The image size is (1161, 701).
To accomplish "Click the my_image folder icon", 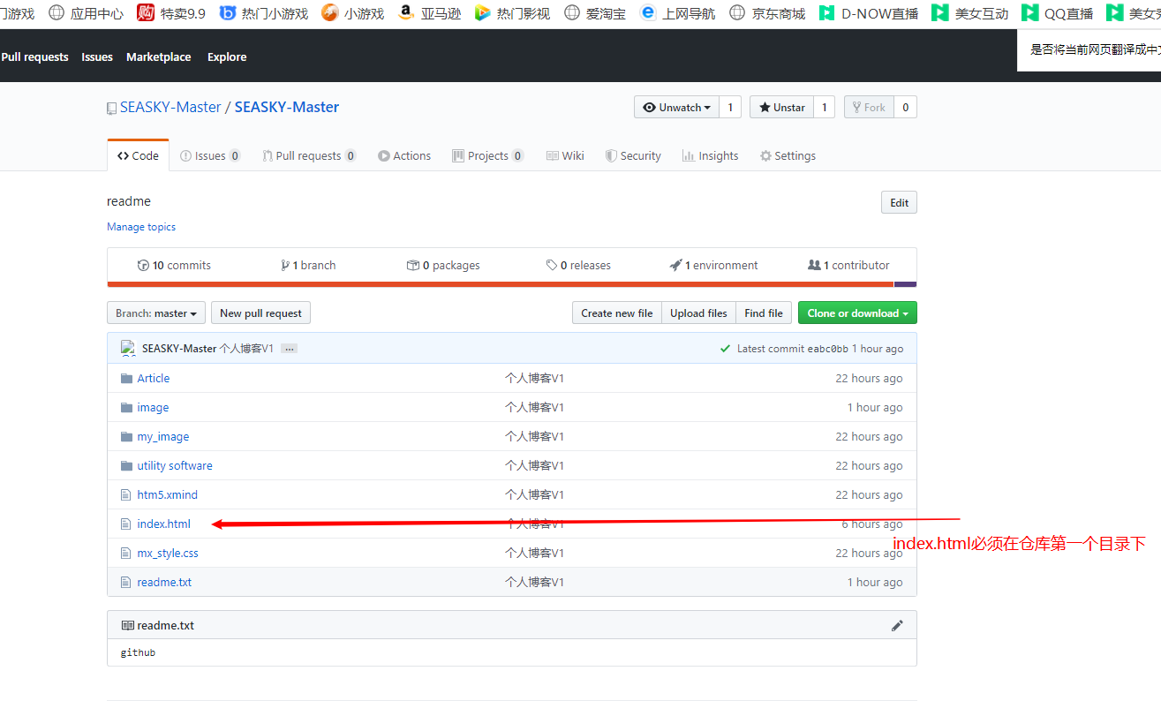I will point(126,436).
